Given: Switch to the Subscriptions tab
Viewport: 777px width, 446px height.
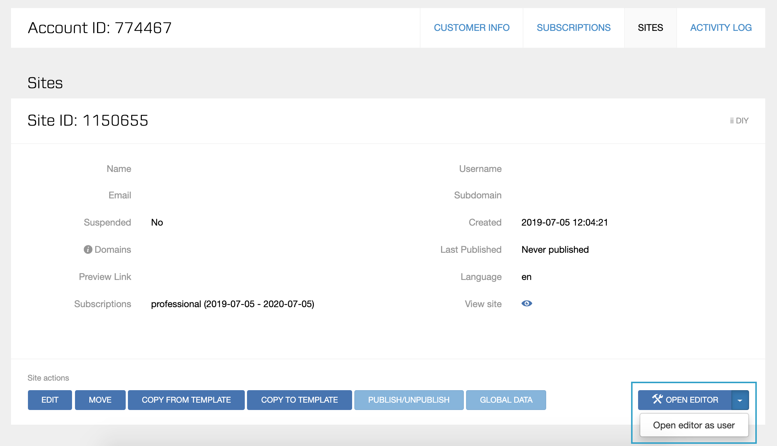Looking at the screenshot, I should pyautogui.click(x=573, y=28).
